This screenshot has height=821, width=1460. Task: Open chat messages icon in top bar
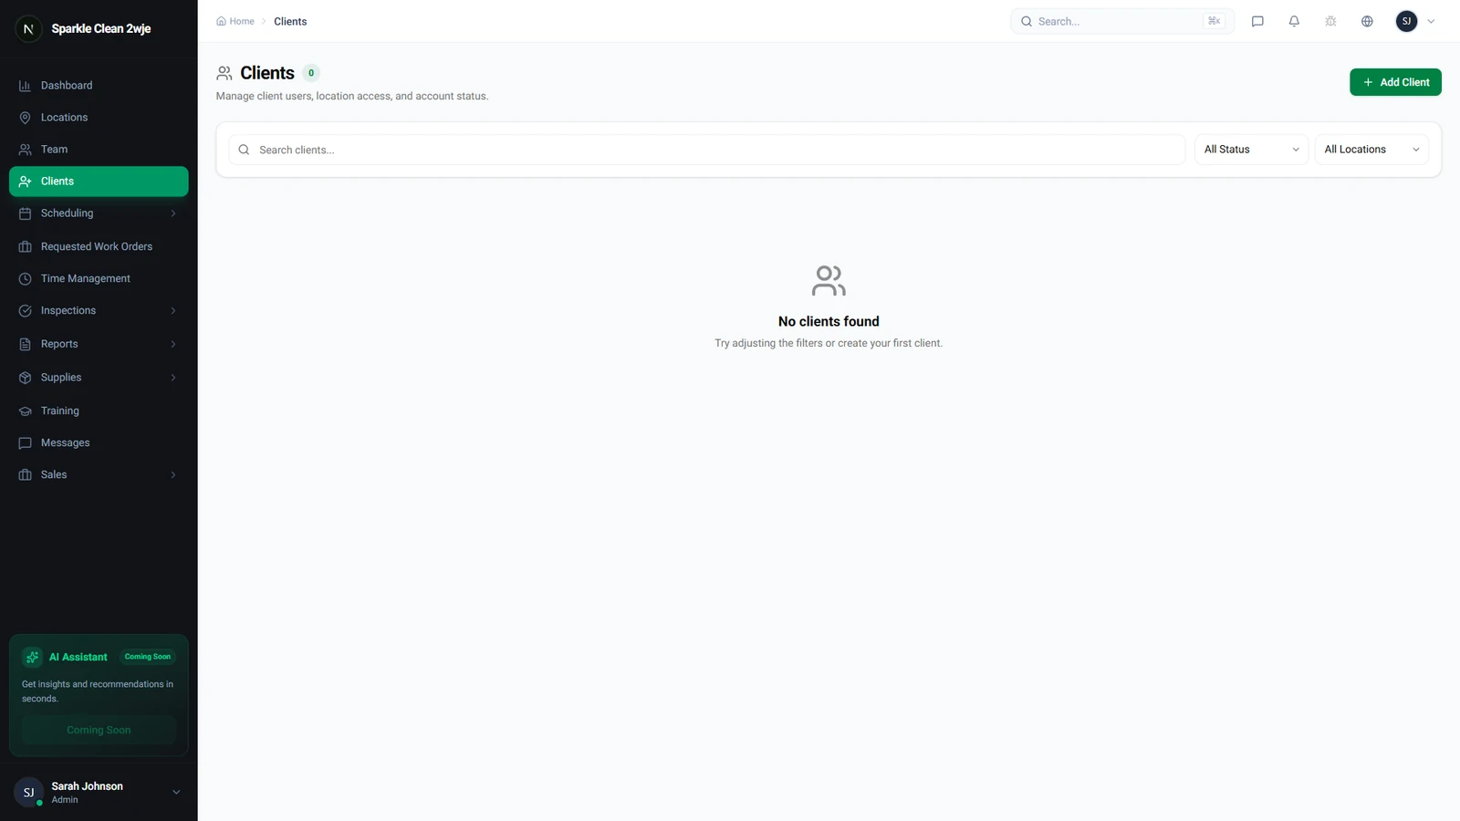tap(1257, 21)
